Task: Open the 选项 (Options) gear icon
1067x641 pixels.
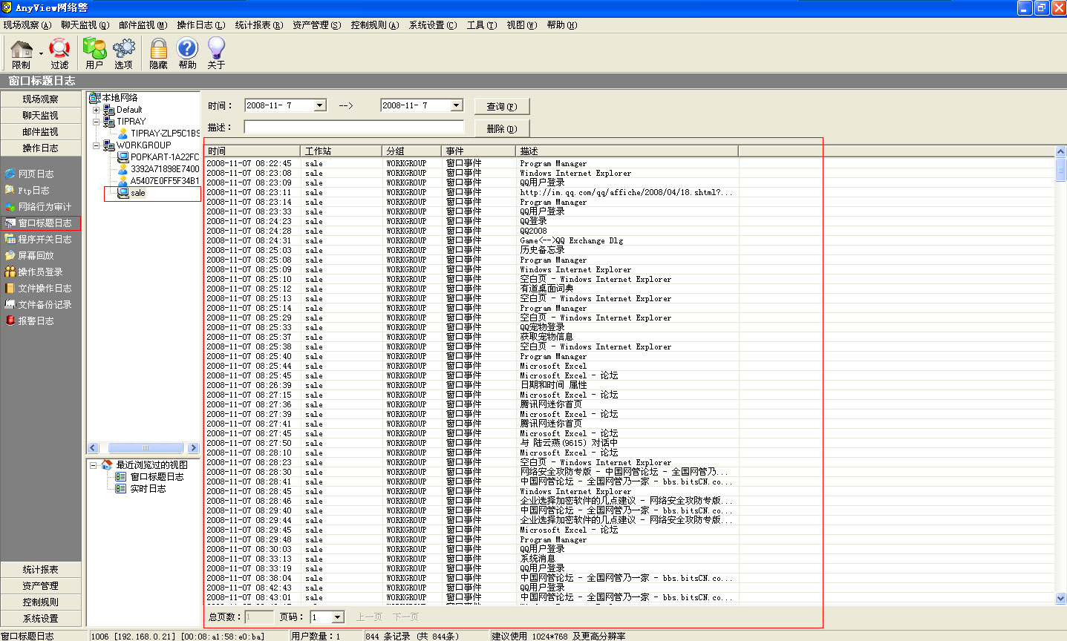Action: [124, 53]
